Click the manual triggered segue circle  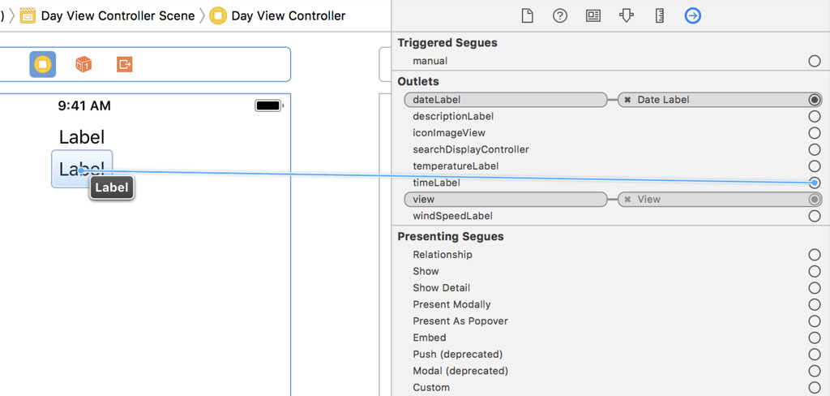pyautogui.click(x=815, y=61)
